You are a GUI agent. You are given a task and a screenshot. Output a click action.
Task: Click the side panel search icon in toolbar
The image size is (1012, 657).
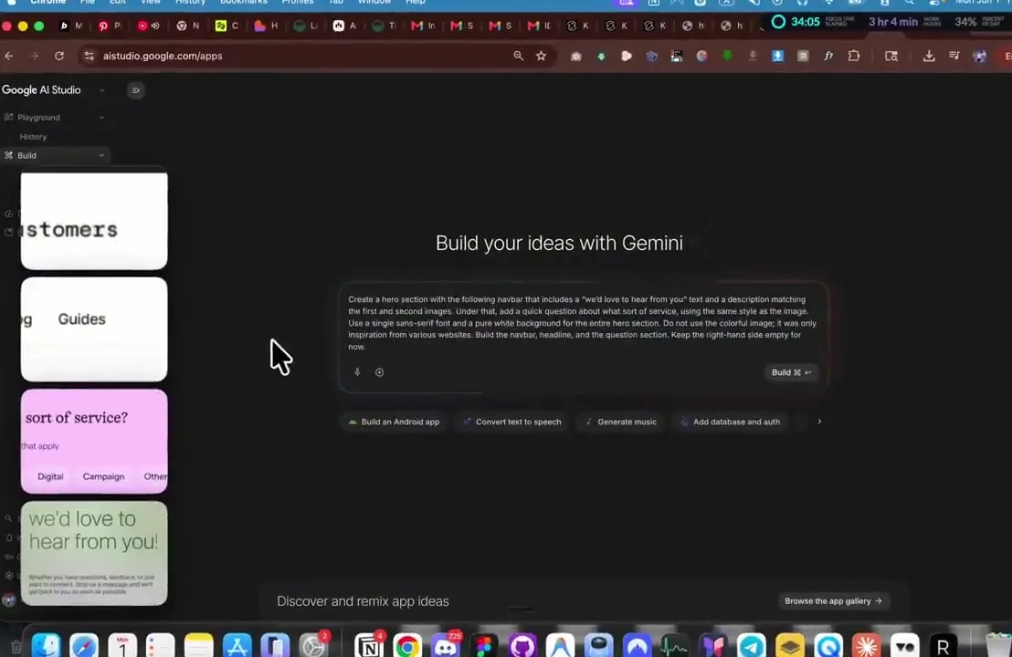click(x=891, y=56)
